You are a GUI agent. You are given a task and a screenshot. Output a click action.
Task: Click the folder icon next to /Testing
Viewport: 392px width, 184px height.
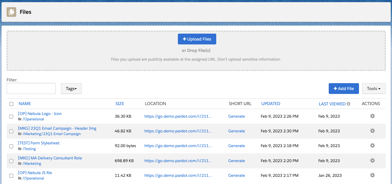click(x=20, y=149)
